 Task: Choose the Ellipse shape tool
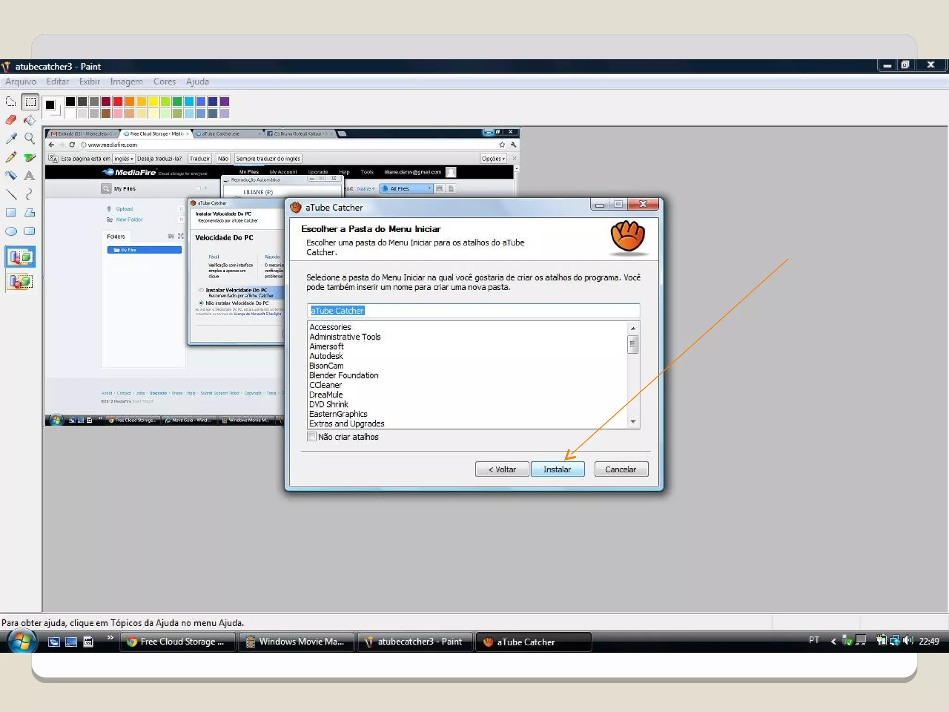click(11, 231)
